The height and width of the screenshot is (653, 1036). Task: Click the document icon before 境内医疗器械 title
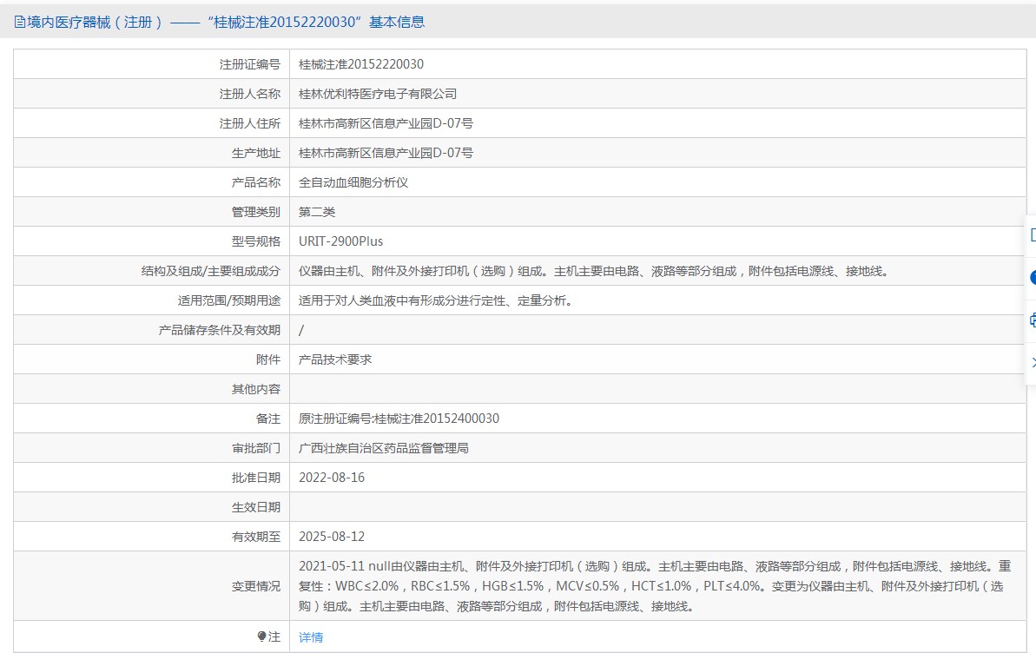tap(20, 23)
